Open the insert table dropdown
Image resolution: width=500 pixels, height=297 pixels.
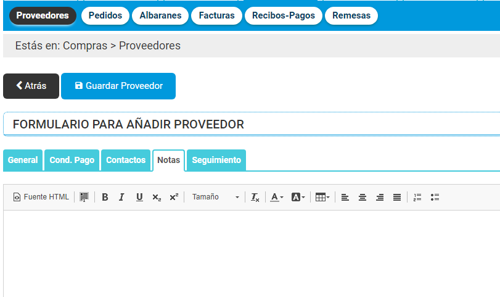tap(322, 197)
